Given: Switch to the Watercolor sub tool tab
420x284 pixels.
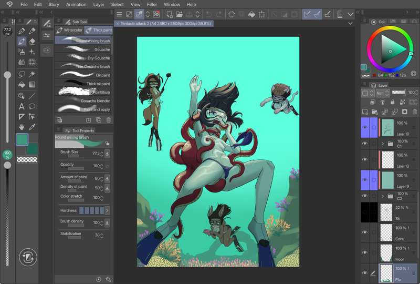Looking at the screenshot, I should [70, 30].
